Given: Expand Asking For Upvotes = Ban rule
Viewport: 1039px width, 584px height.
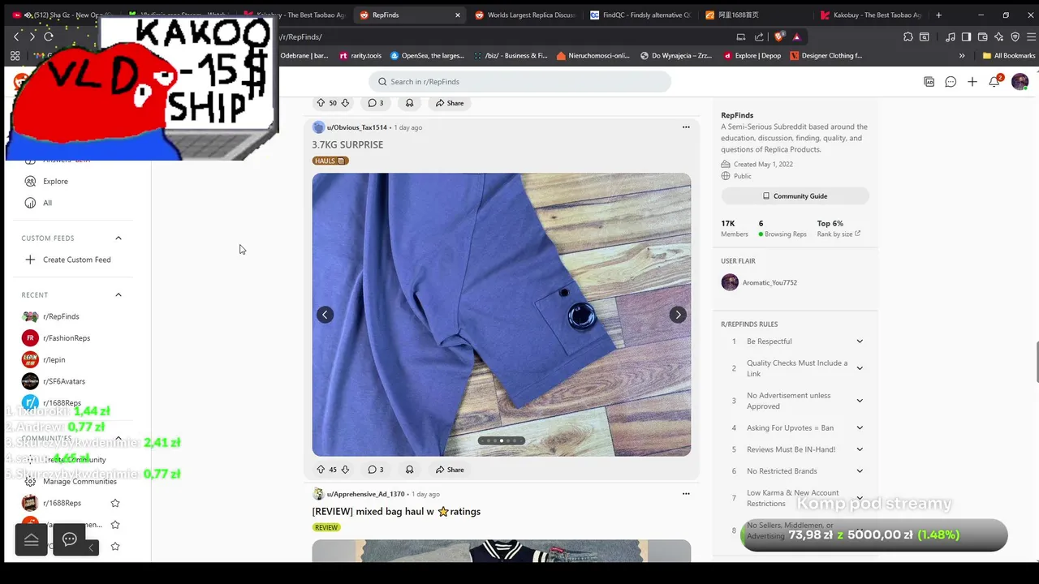Looking at the screenshot, I should (x=860, y=427).
